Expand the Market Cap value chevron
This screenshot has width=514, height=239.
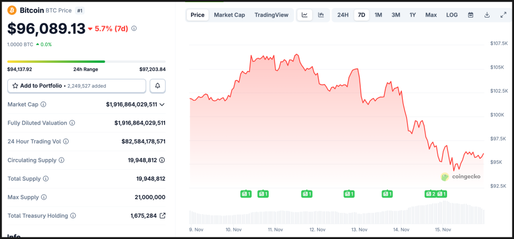[x=162, y=104]
